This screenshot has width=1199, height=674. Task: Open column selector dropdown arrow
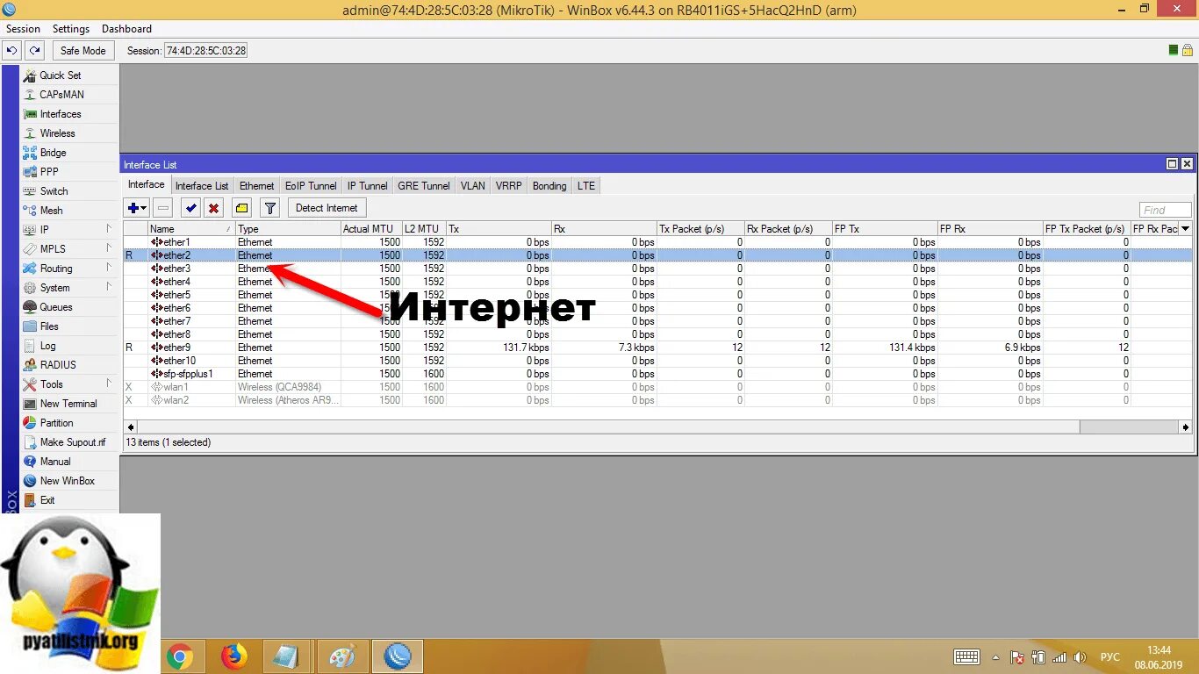[x=1185, y=229]
